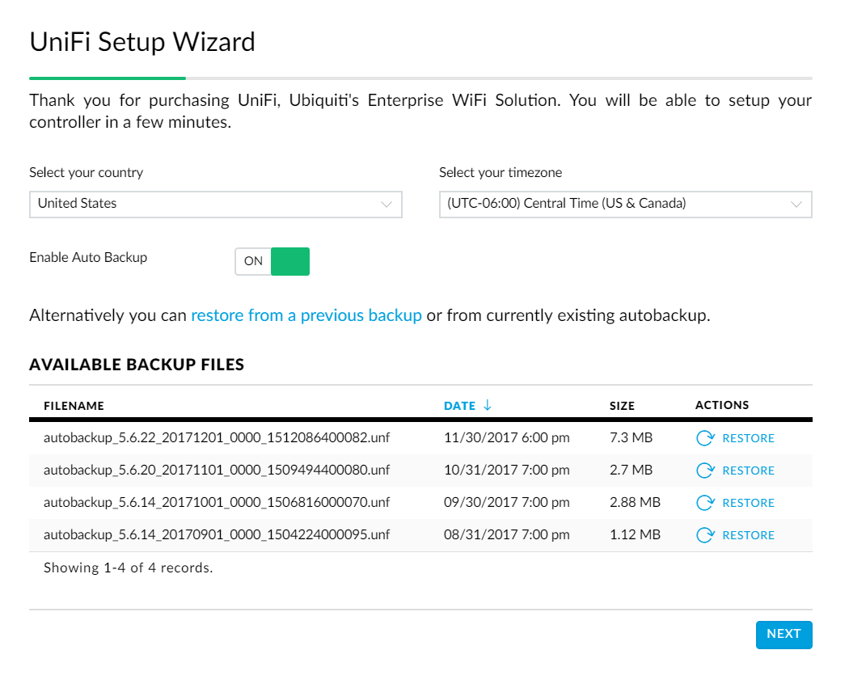Select the autobackup_5.6.20_20171101 file row

click(x=217, y=471)
